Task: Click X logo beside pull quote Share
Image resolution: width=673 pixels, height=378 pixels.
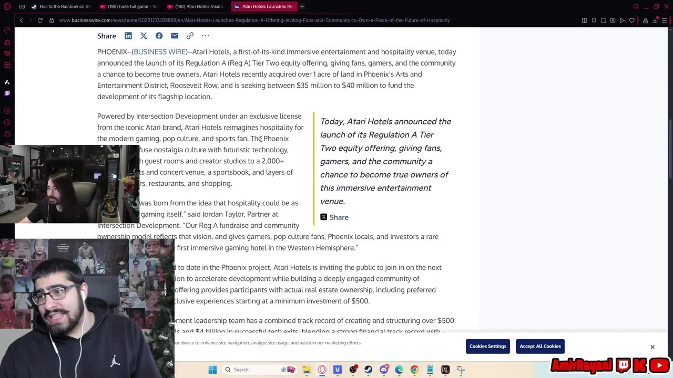Action: tap(323, 217)
